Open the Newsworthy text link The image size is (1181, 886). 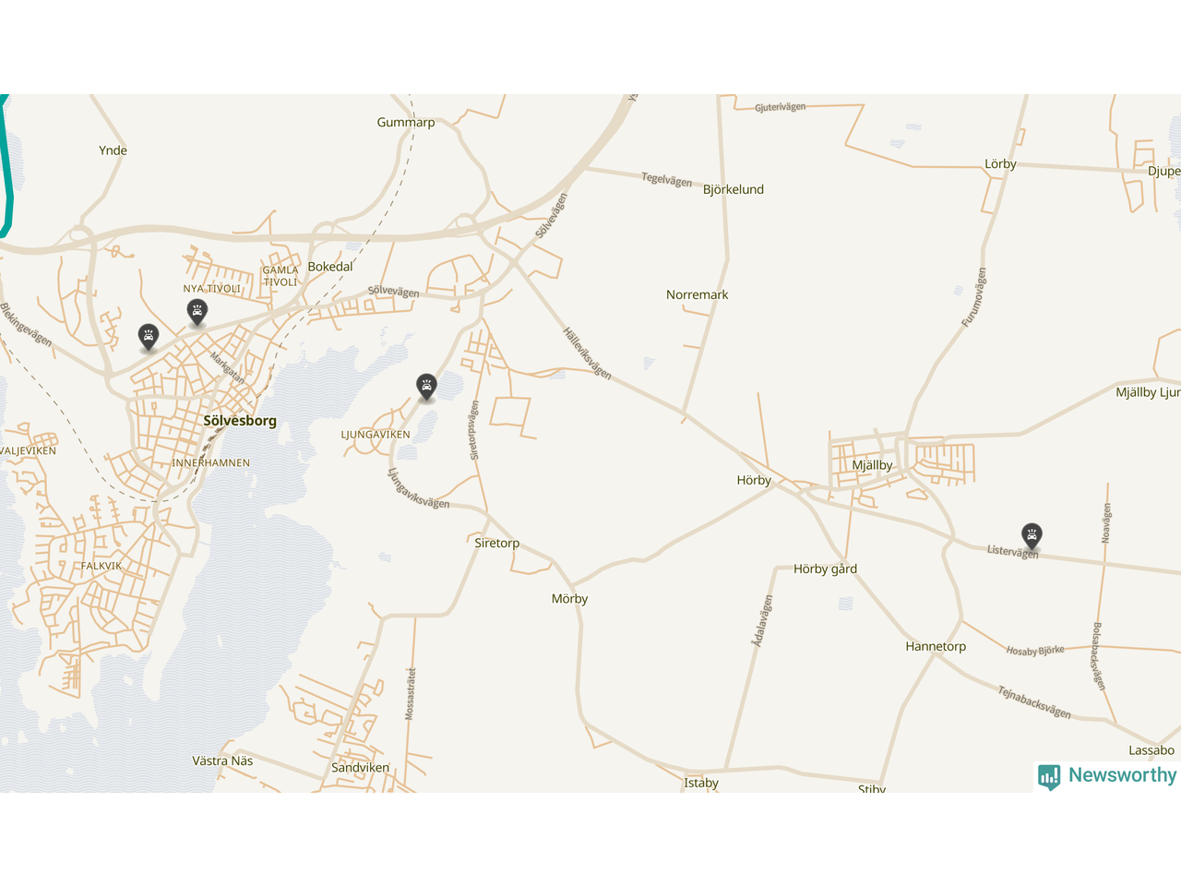1122,775
